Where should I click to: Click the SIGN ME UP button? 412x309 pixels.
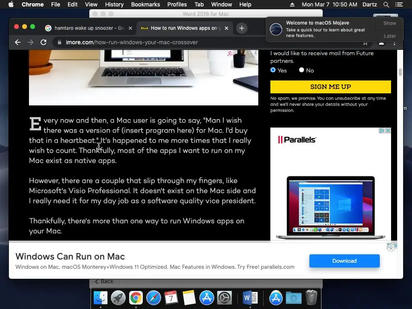coord(331,87)
